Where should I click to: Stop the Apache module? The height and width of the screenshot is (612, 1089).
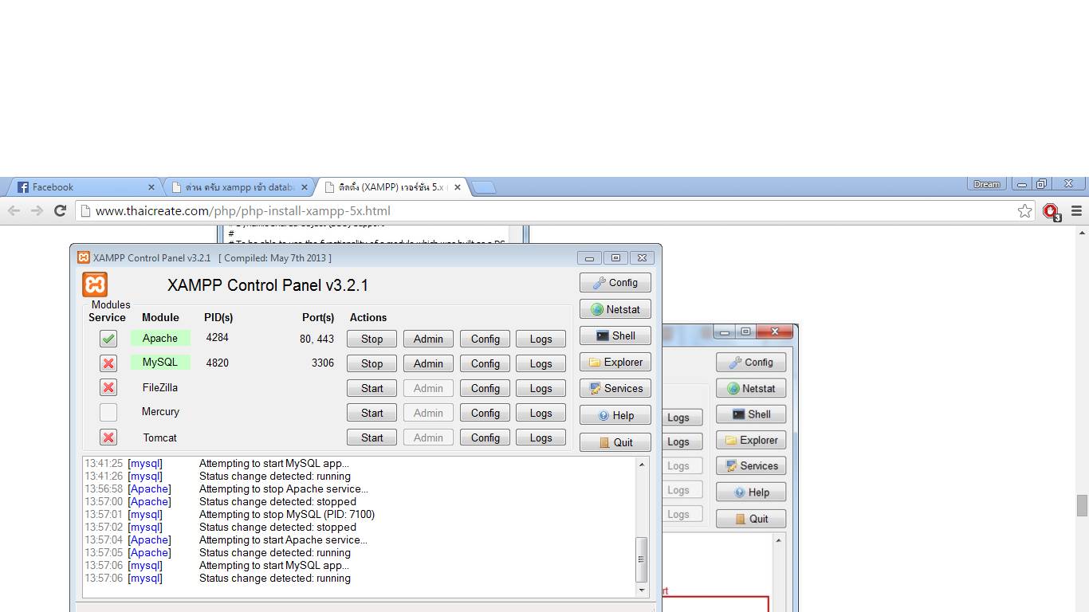[372, 339]
